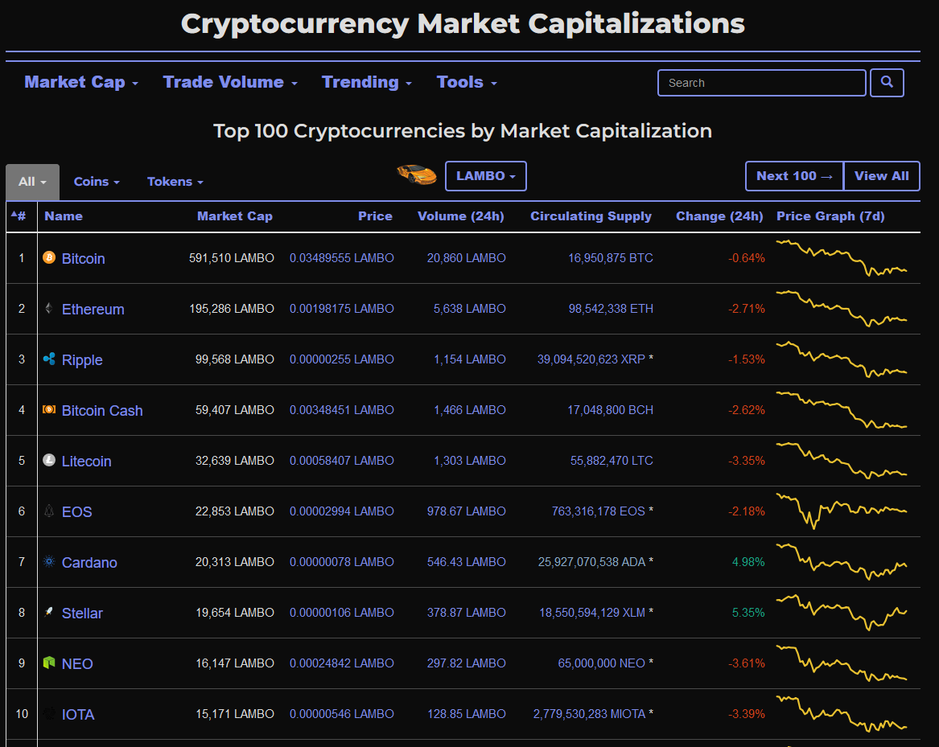Click the View All button
939x747 pixels.
(882, 176)
